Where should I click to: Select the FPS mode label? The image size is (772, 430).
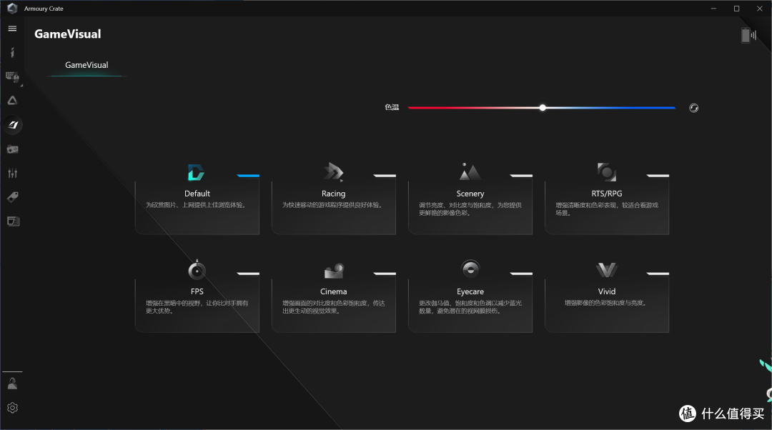pos(197,291)
